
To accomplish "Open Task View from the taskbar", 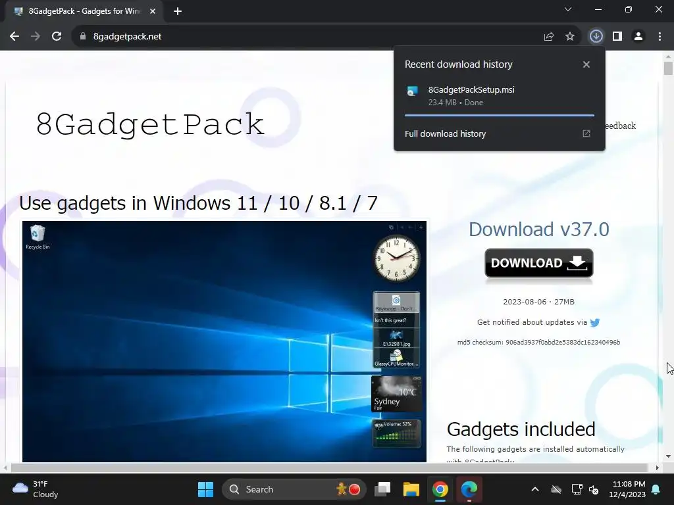I will point(382,489).
